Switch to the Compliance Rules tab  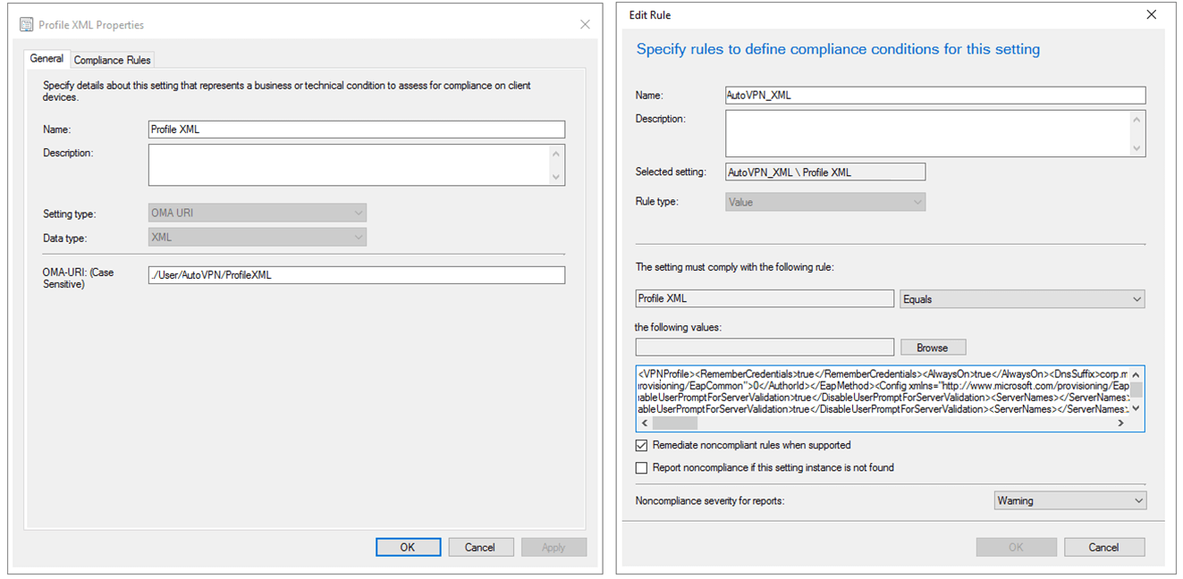pos(112,59)
